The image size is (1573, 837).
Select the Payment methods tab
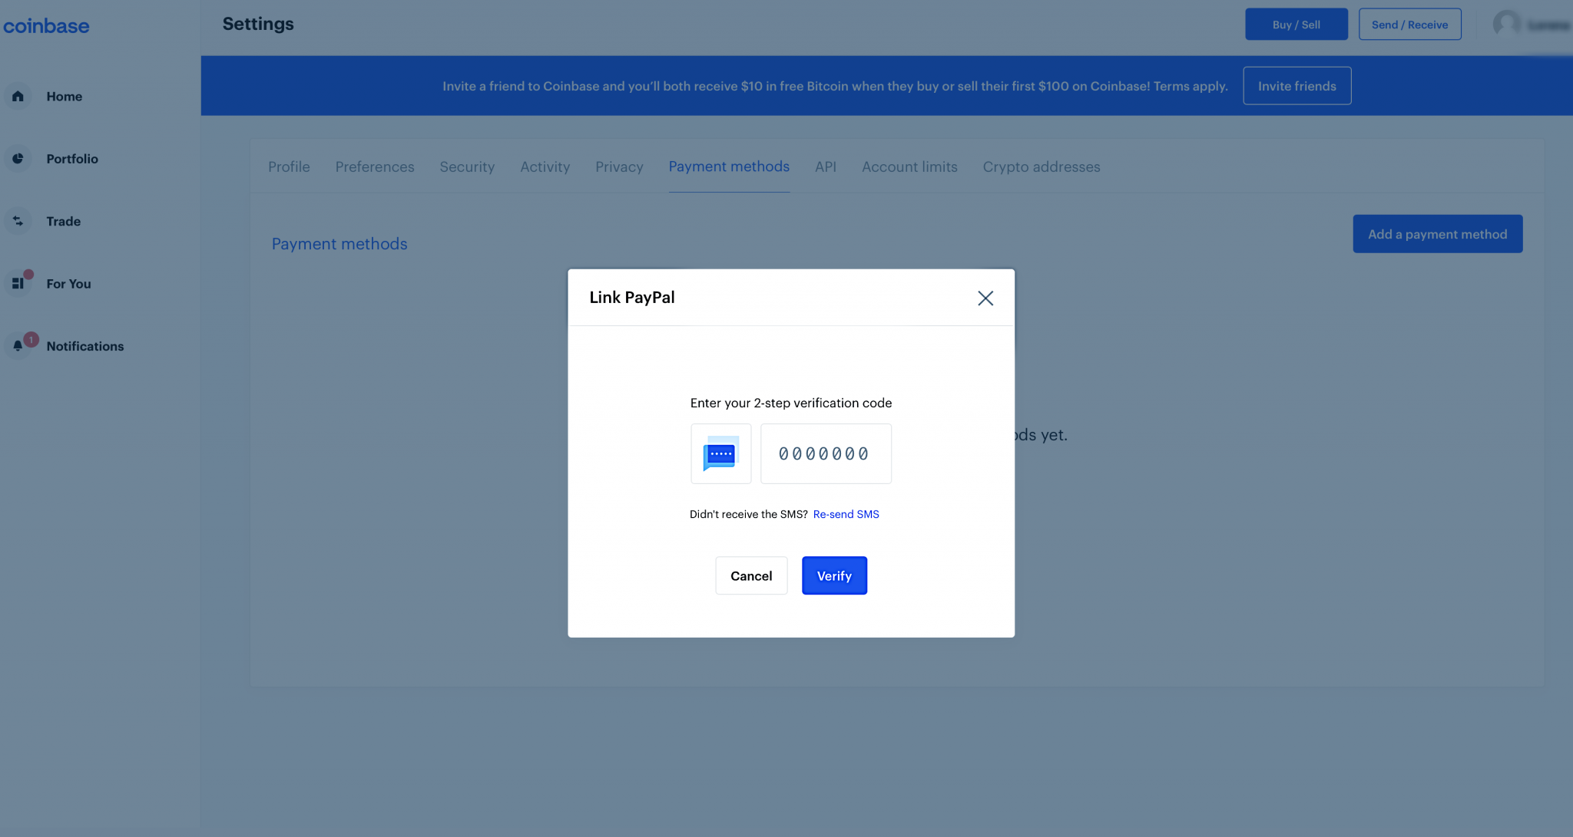click(730, 166)
